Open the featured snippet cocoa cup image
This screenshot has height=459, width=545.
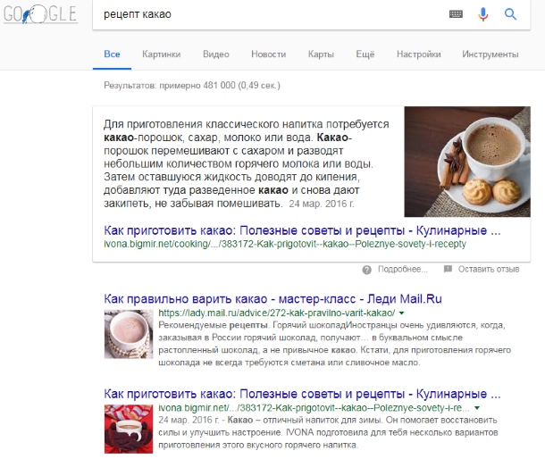click(x=467, y=162)
